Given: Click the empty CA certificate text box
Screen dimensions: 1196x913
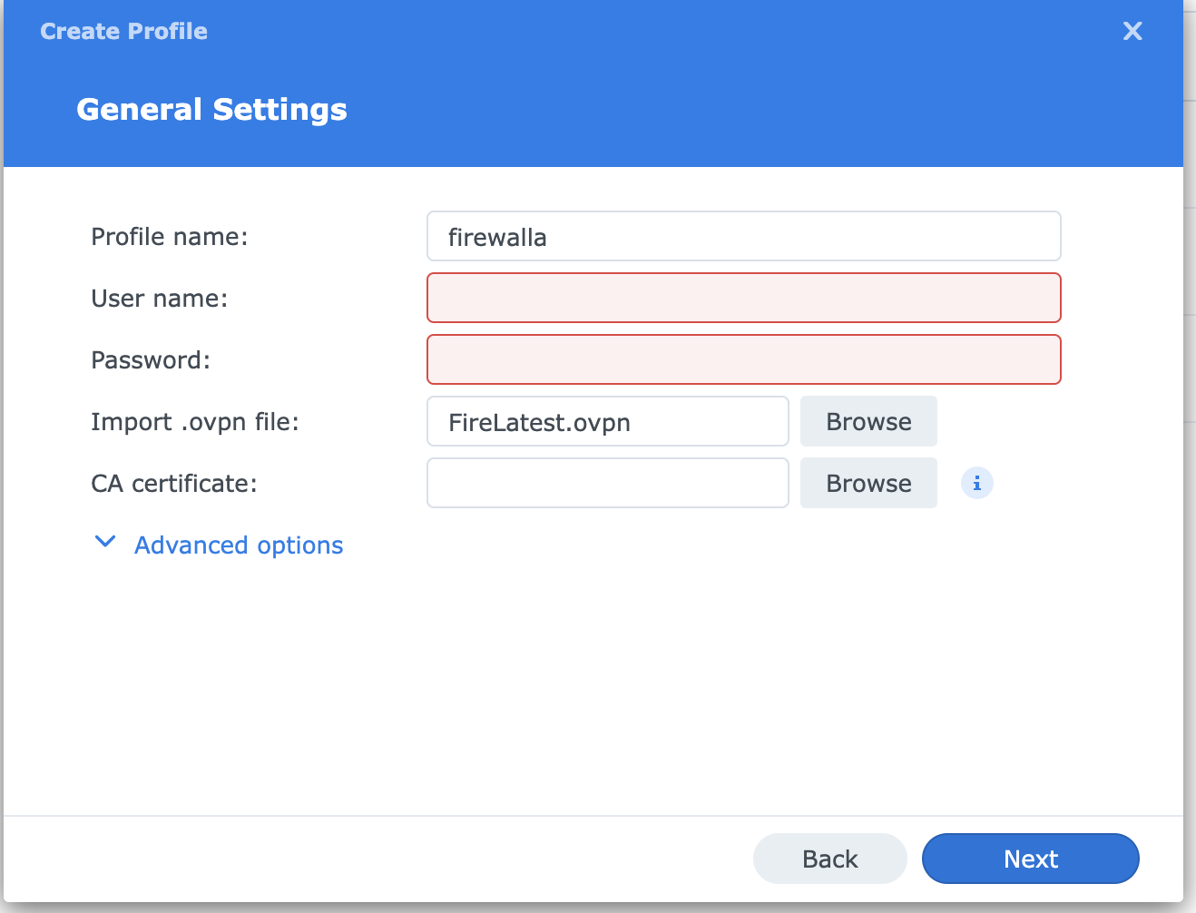Looking at the screenshot, I should pos(607,484).
